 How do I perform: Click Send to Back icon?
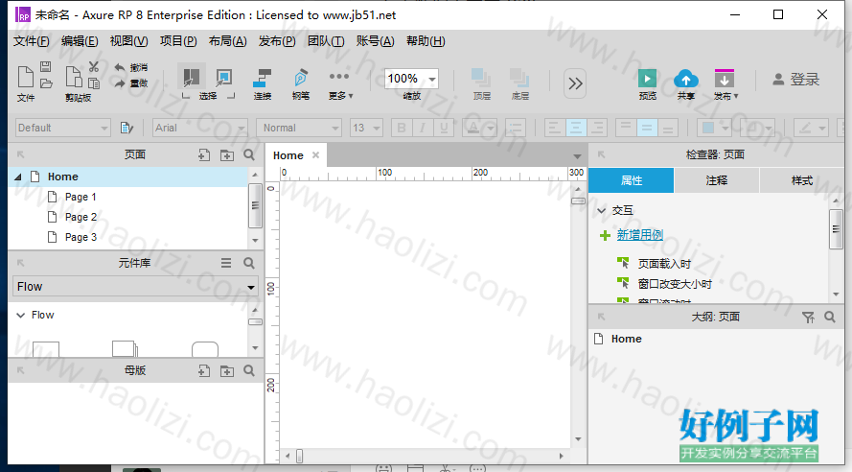pyautogui.click(x=519, y=78)
